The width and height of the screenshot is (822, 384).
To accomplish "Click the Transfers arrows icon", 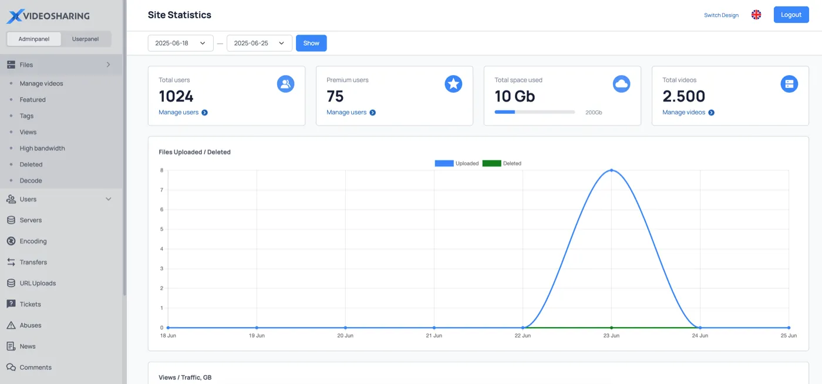I will pyautogui.click(x=11, y=262).
